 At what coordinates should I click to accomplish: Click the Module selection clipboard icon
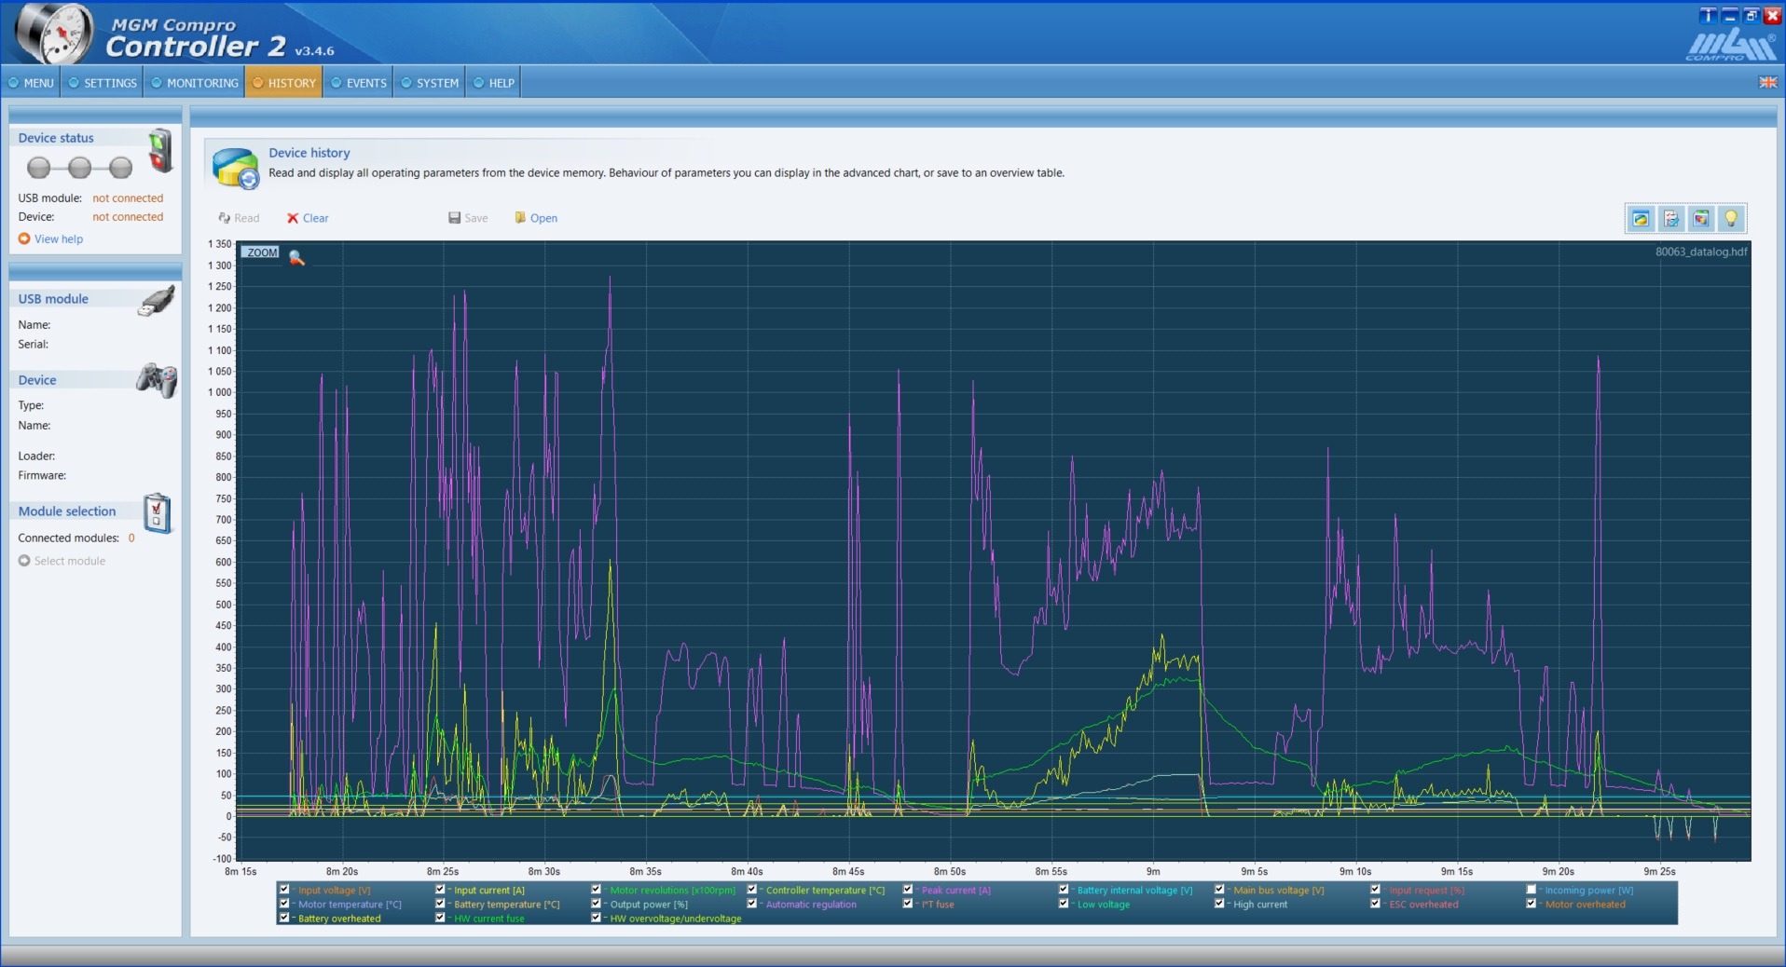click(x=157, y=513)
